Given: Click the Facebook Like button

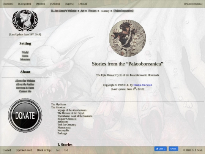Looking at the screenshot, I should point(161,149).
